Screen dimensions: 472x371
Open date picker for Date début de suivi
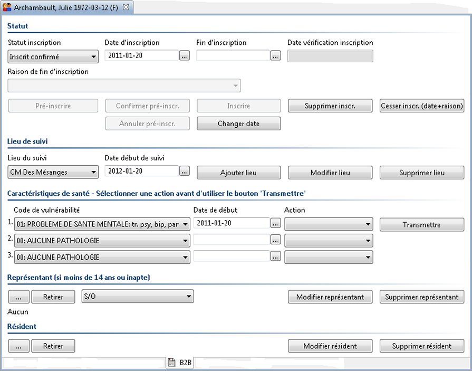[184, 171]
